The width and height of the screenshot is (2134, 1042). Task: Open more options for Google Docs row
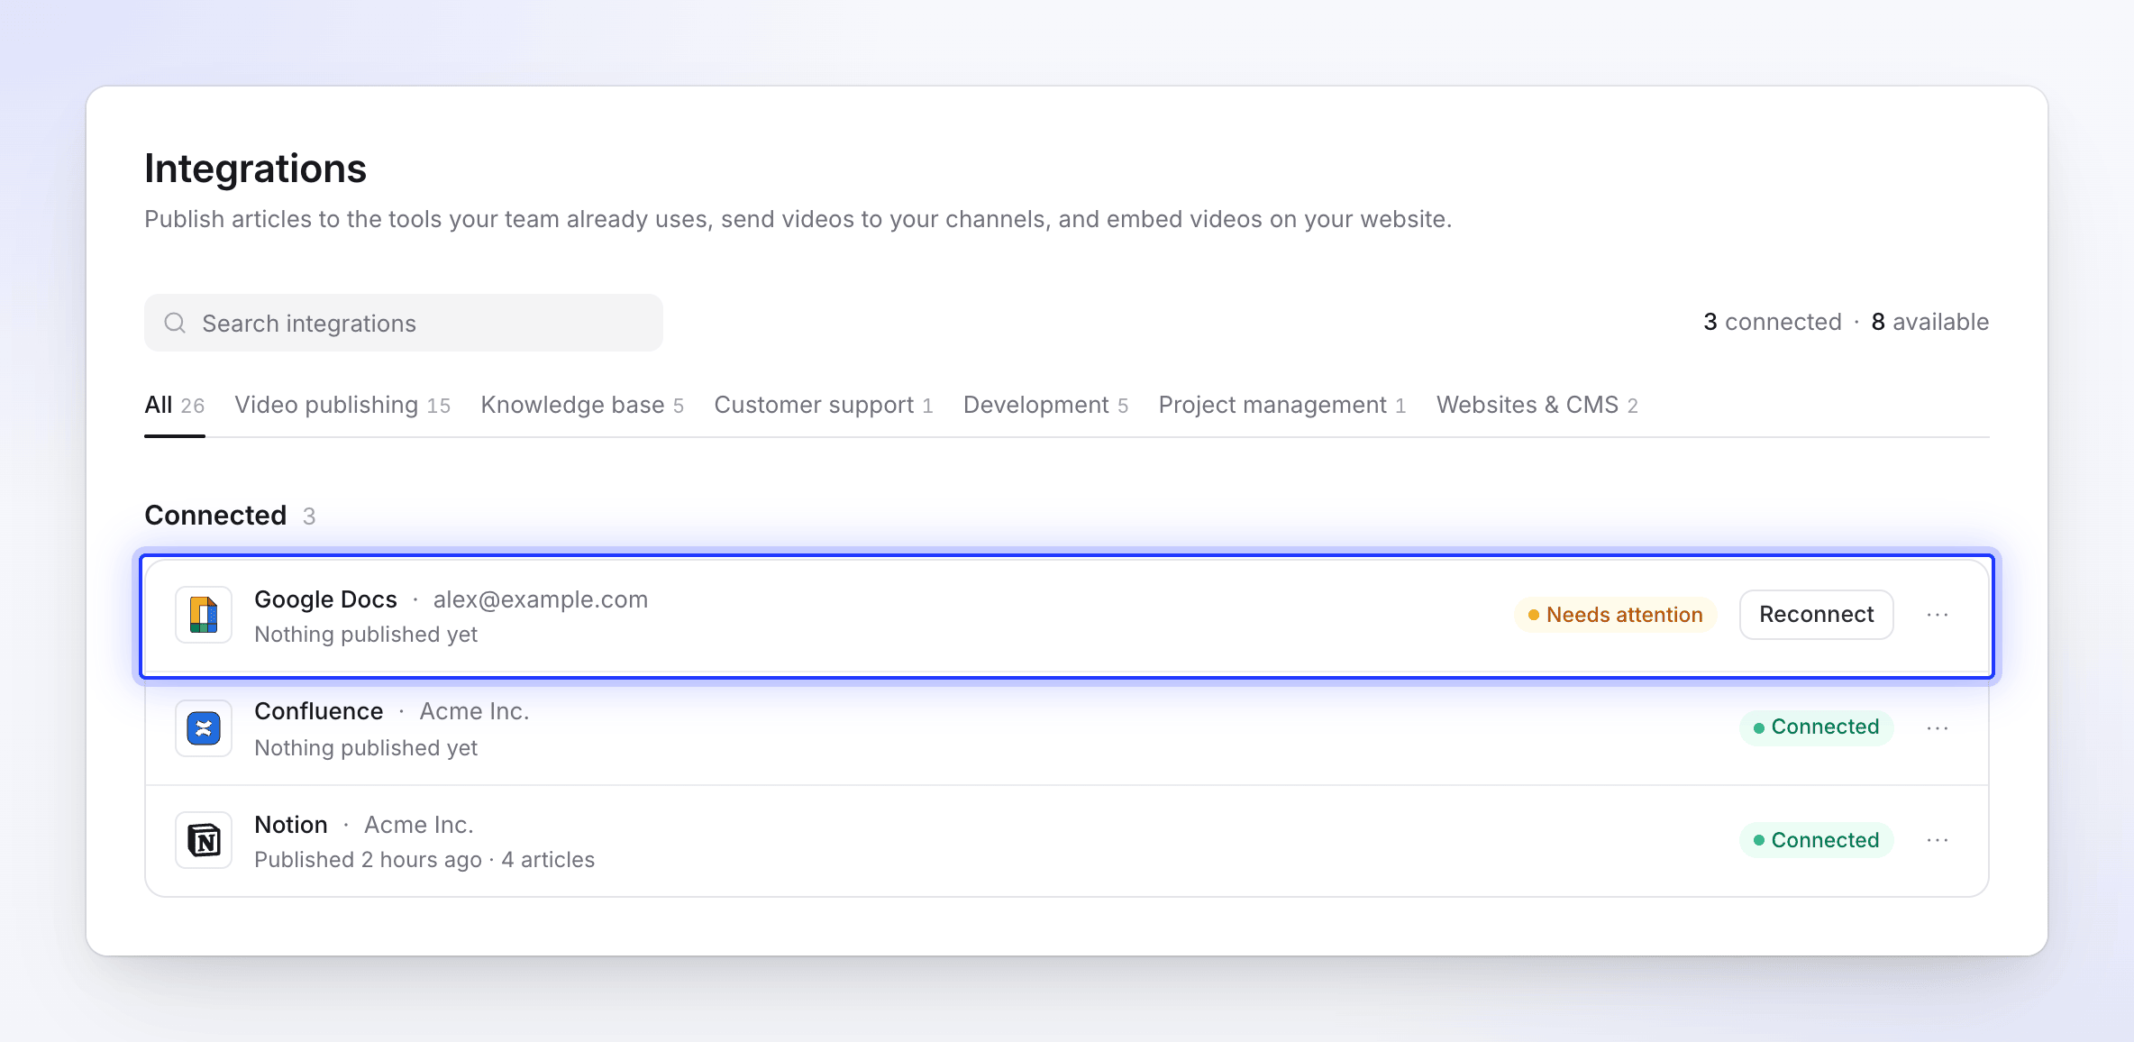coord(1938,615)
